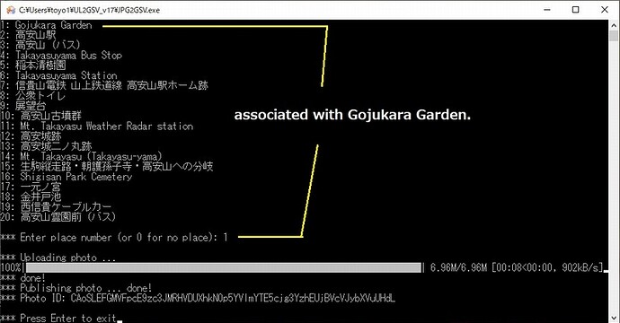Click the upload progress bar

click(224, 267)
